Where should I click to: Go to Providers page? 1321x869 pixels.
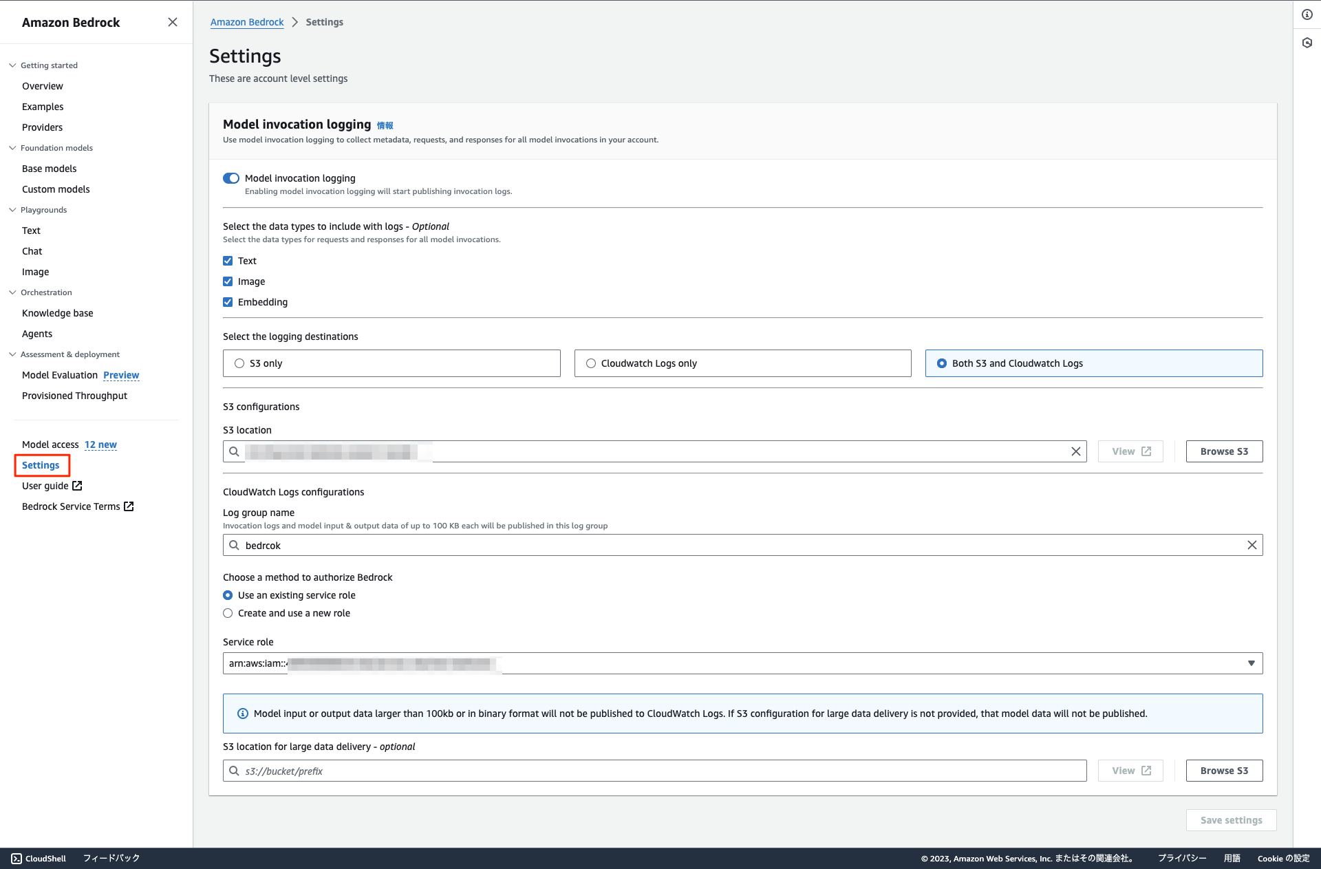tap(42, 127)
